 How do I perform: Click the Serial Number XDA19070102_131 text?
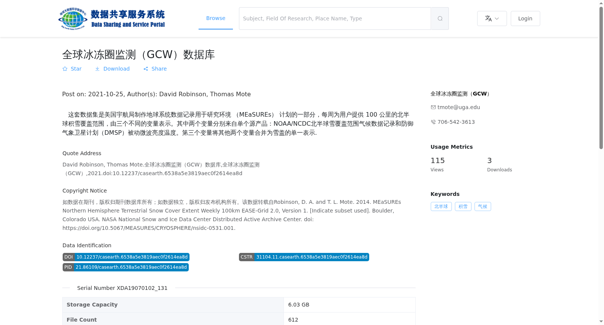coord(122,288)
